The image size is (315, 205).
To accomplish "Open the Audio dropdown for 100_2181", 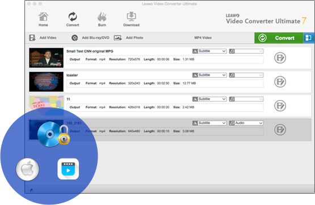I will [x=246, y=123].
